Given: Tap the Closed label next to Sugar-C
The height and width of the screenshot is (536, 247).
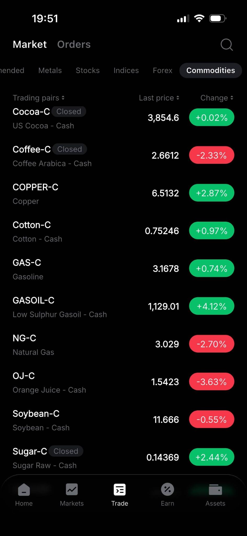Looking at the screenshot, I should 66,451.
